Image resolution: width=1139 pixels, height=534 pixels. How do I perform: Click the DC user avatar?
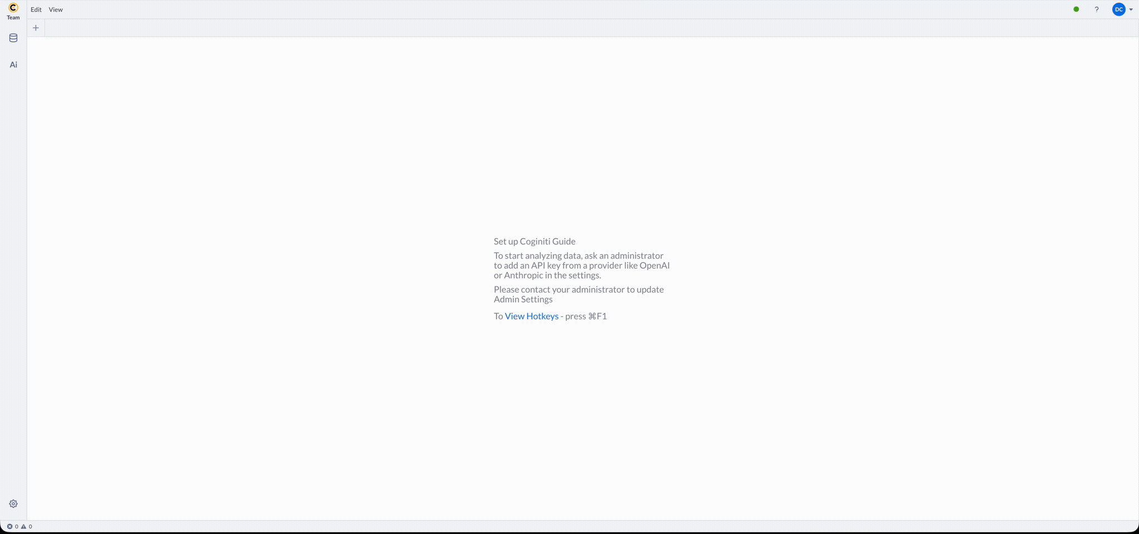coord(1119,9)
